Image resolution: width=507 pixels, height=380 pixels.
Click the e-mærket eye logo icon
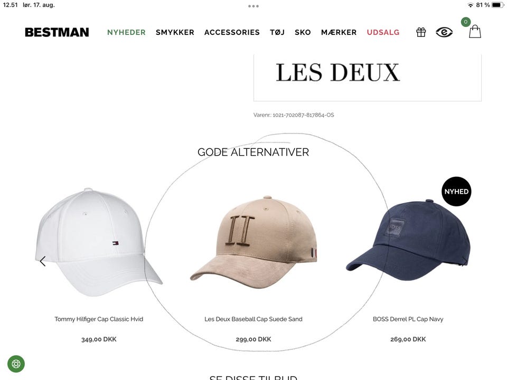[x=444, y=32]
